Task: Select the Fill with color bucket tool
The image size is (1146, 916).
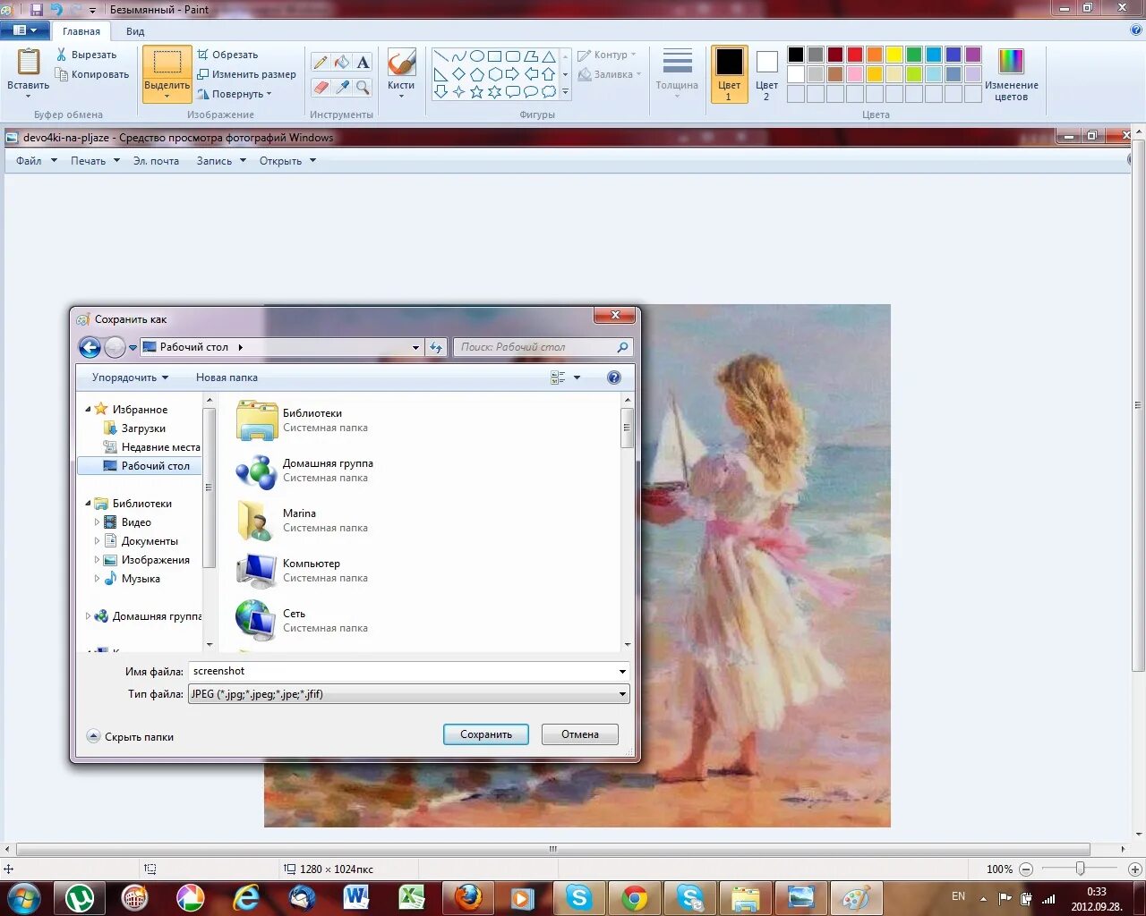Action: [x=341, y=62]
